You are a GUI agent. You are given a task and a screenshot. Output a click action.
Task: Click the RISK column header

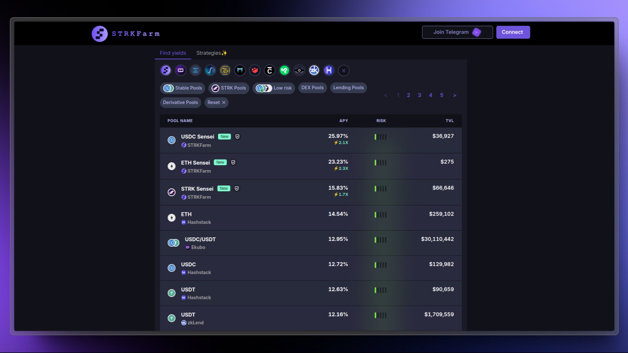pos(381,121)
